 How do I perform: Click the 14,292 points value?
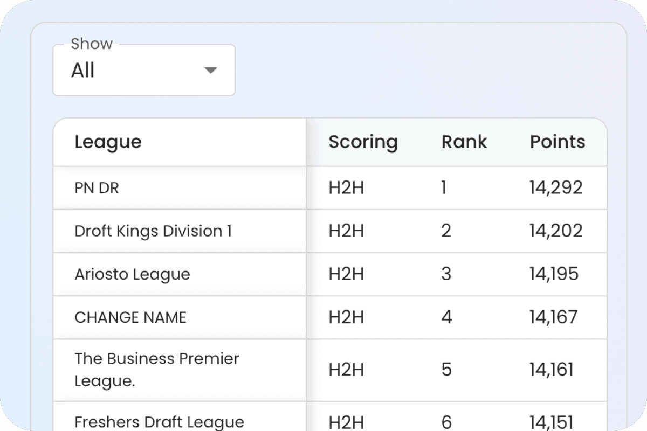pos(556,187)
